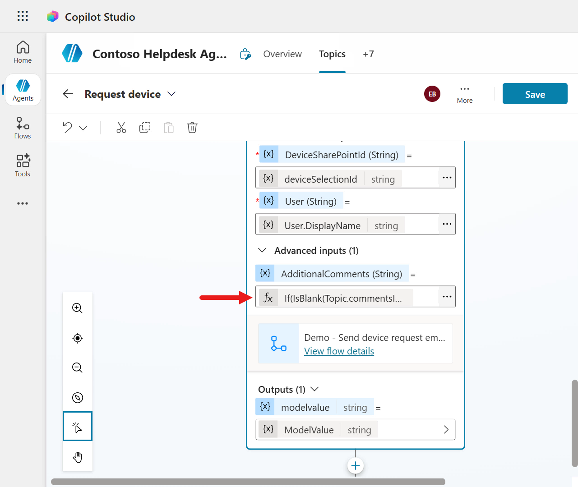Click the Copy icon in the topic toolbar

click(x=145, y=128)
